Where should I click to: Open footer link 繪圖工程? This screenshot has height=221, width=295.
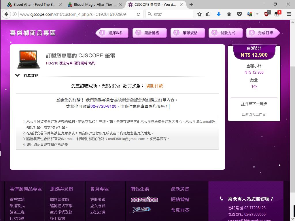[17, 212]
